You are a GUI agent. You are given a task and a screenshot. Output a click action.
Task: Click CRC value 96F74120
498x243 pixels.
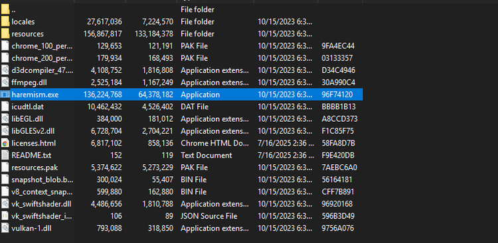coord(337,95)
